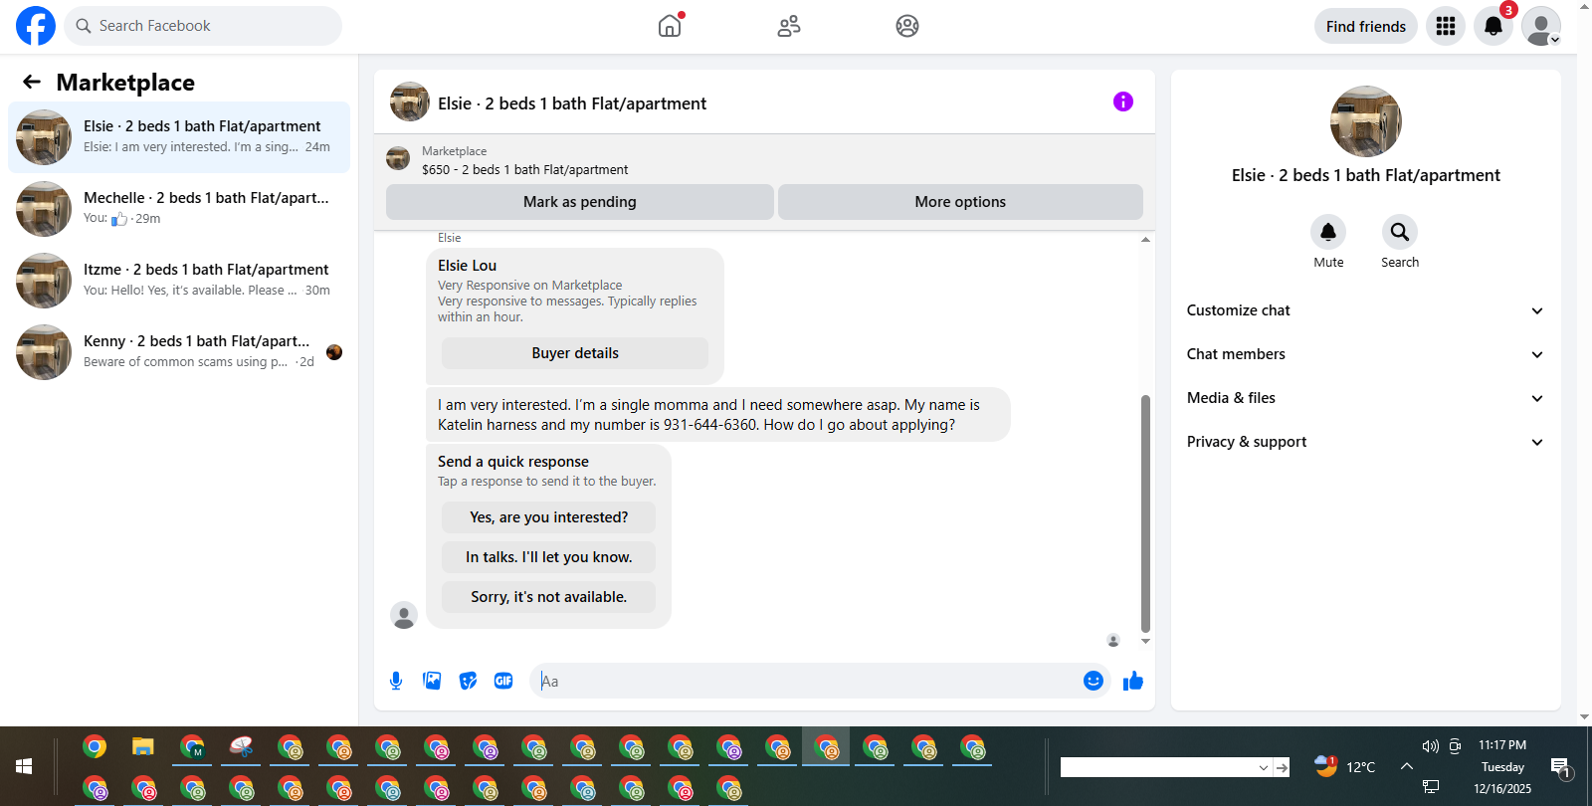Expand the Customize chat section
This screenshot has width=1592, height=806.
[1366, 310]
